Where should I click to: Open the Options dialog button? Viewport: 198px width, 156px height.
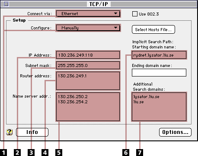(175, 132)
